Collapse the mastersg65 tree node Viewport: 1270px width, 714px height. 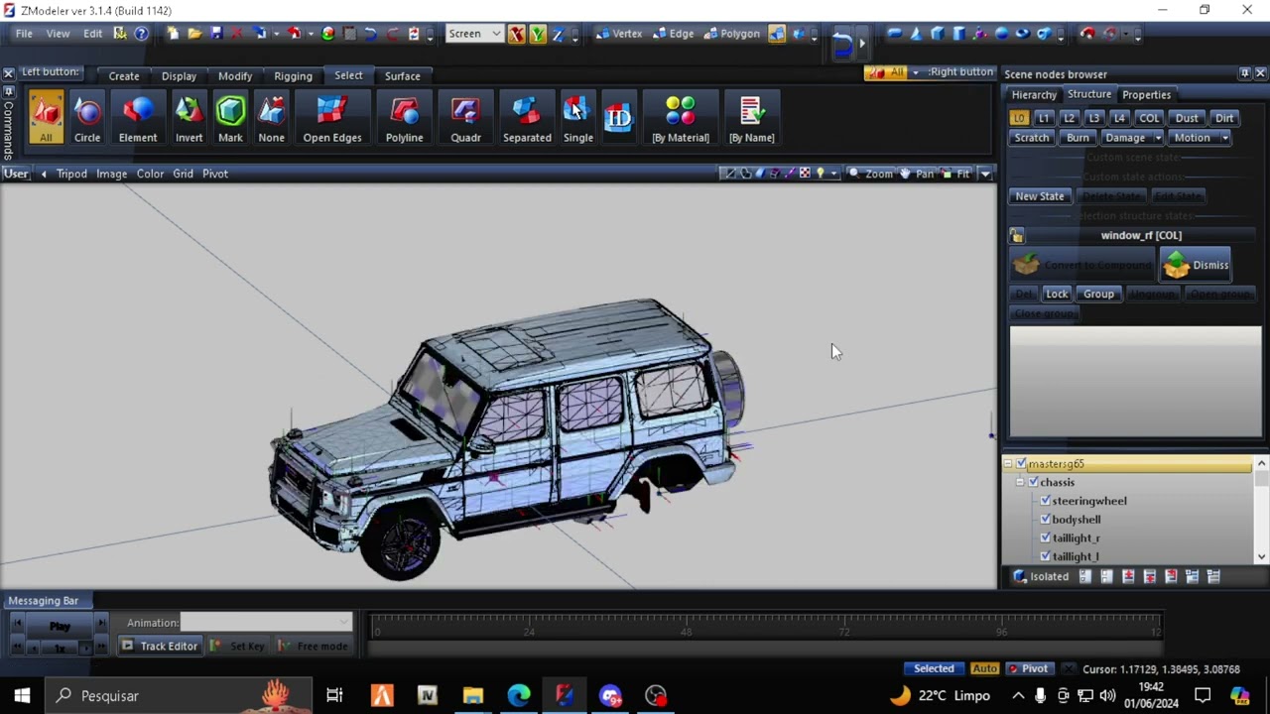(1008, 463)
